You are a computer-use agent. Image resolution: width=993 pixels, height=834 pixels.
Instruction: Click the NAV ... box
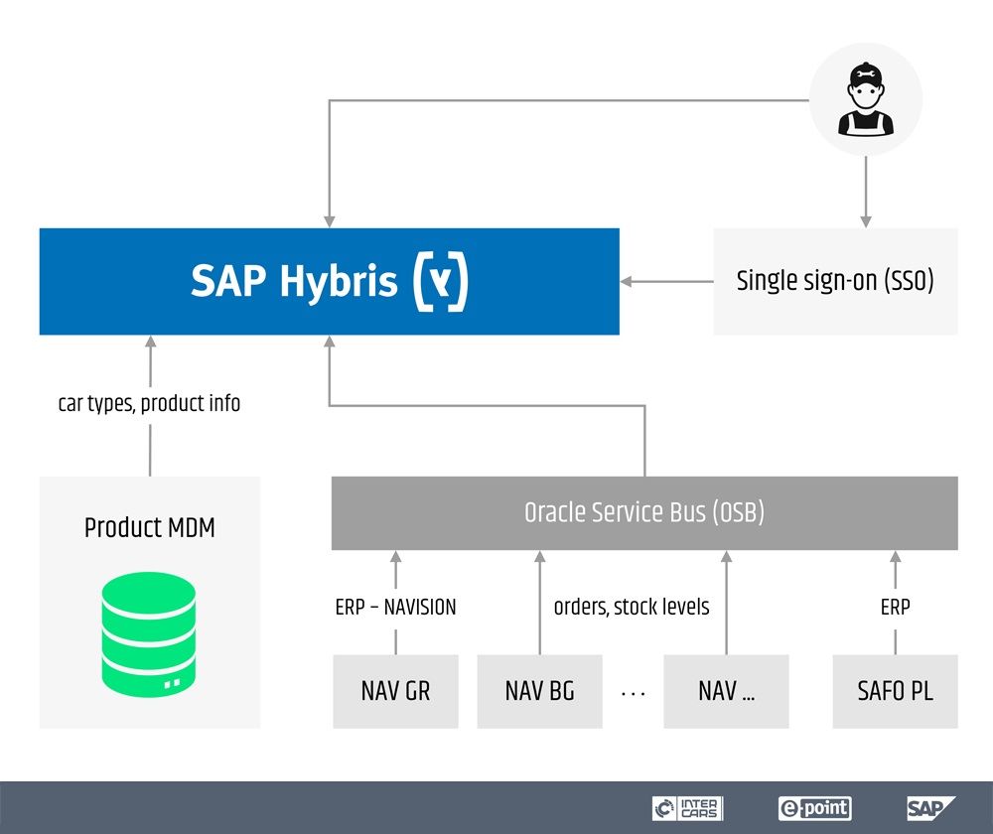[726, 691]
